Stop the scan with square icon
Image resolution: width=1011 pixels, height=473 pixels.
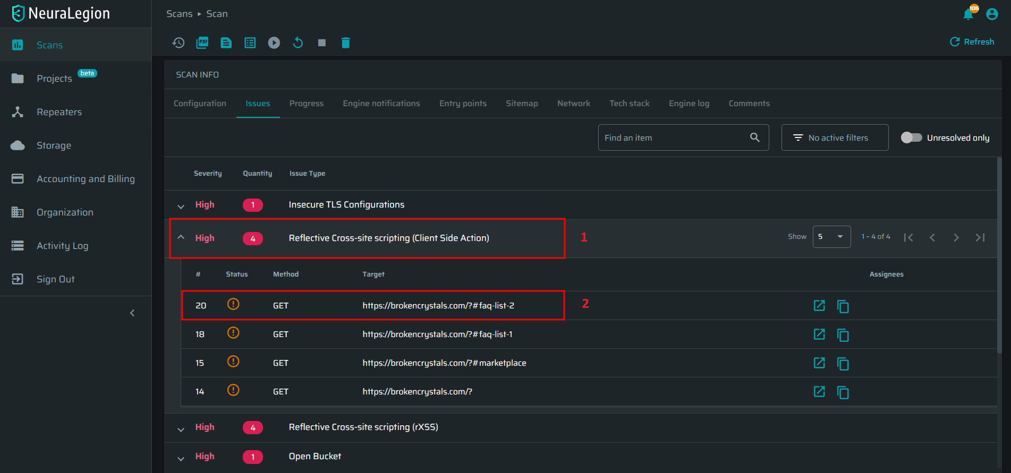pos(322,42)
